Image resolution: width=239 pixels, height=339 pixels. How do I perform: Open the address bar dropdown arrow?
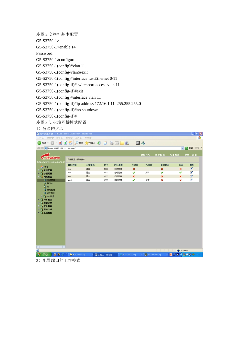tap(183, 148)
